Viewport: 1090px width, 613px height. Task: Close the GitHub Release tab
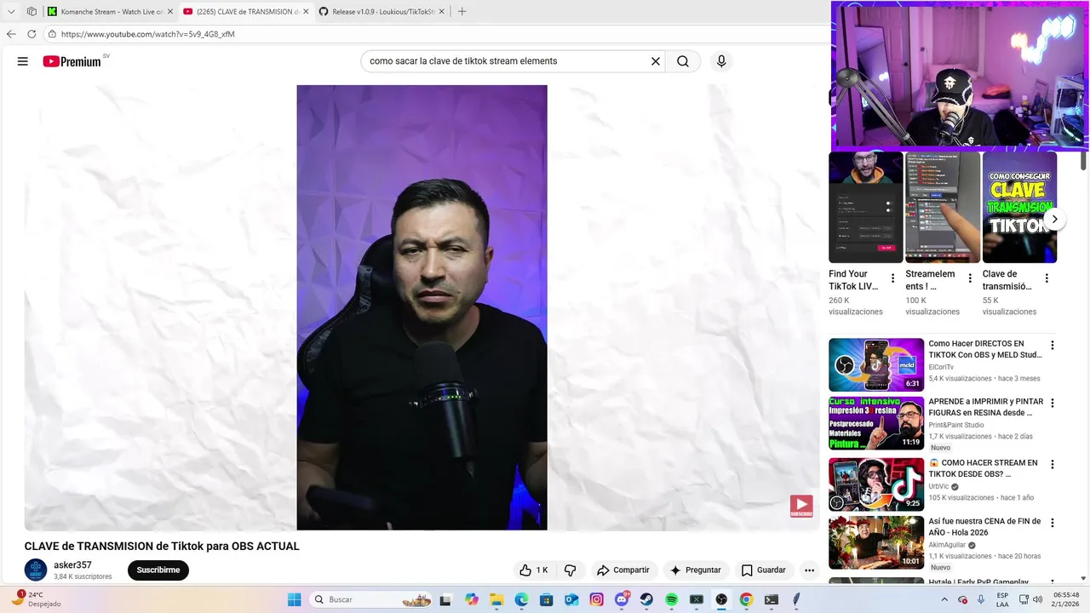[443, 11]
